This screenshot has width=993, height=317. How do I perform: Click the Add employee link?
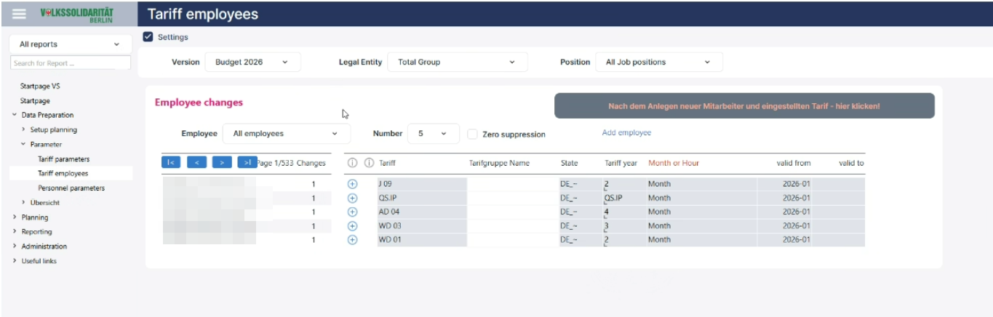click(626, 133)
